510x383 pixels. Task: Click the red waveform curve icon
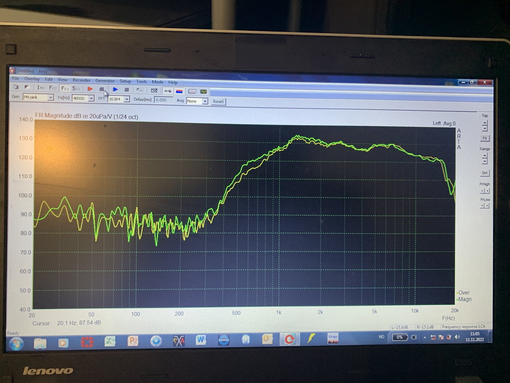pyautogui.click(x=192, y=91)
